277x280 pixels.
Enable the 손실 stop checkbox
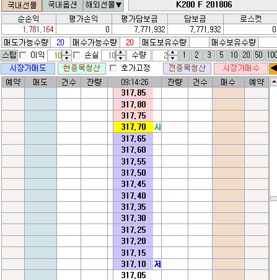[x=76, y=55]
